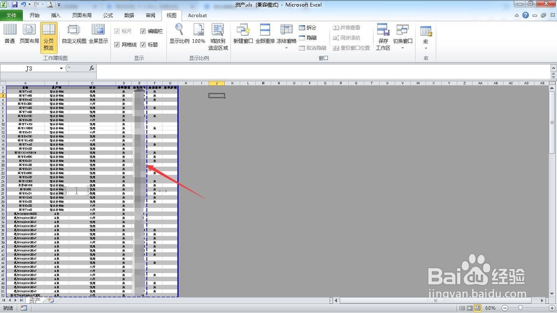The image size is (557, 313).
Task: Expand the Name Box dropdown
Action: pos(61,68)
